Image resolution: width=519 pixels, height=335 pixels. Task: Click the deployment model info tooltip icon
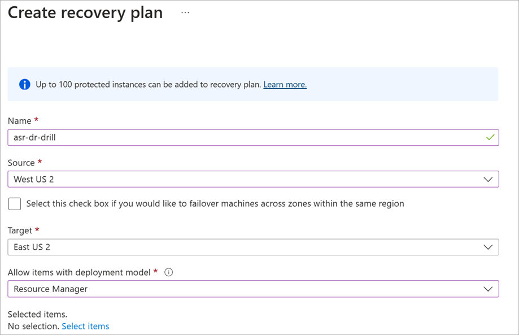168,272
